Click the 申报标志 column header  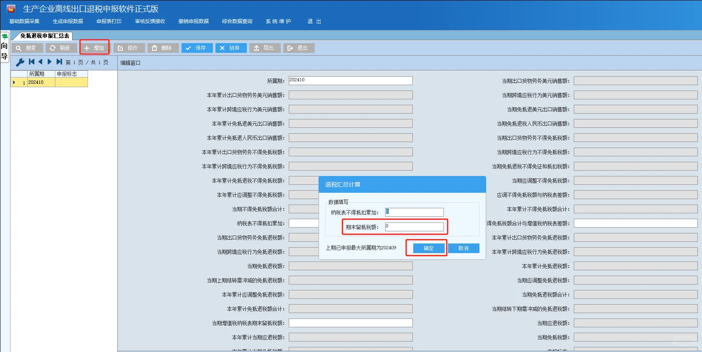[x=71, y=74]
